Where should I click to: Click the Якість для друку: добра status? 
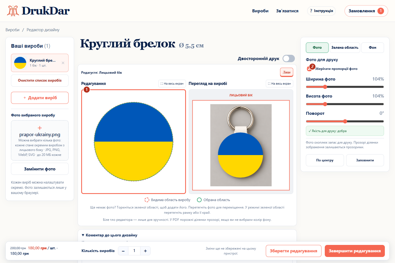click(x=345, y=131)
